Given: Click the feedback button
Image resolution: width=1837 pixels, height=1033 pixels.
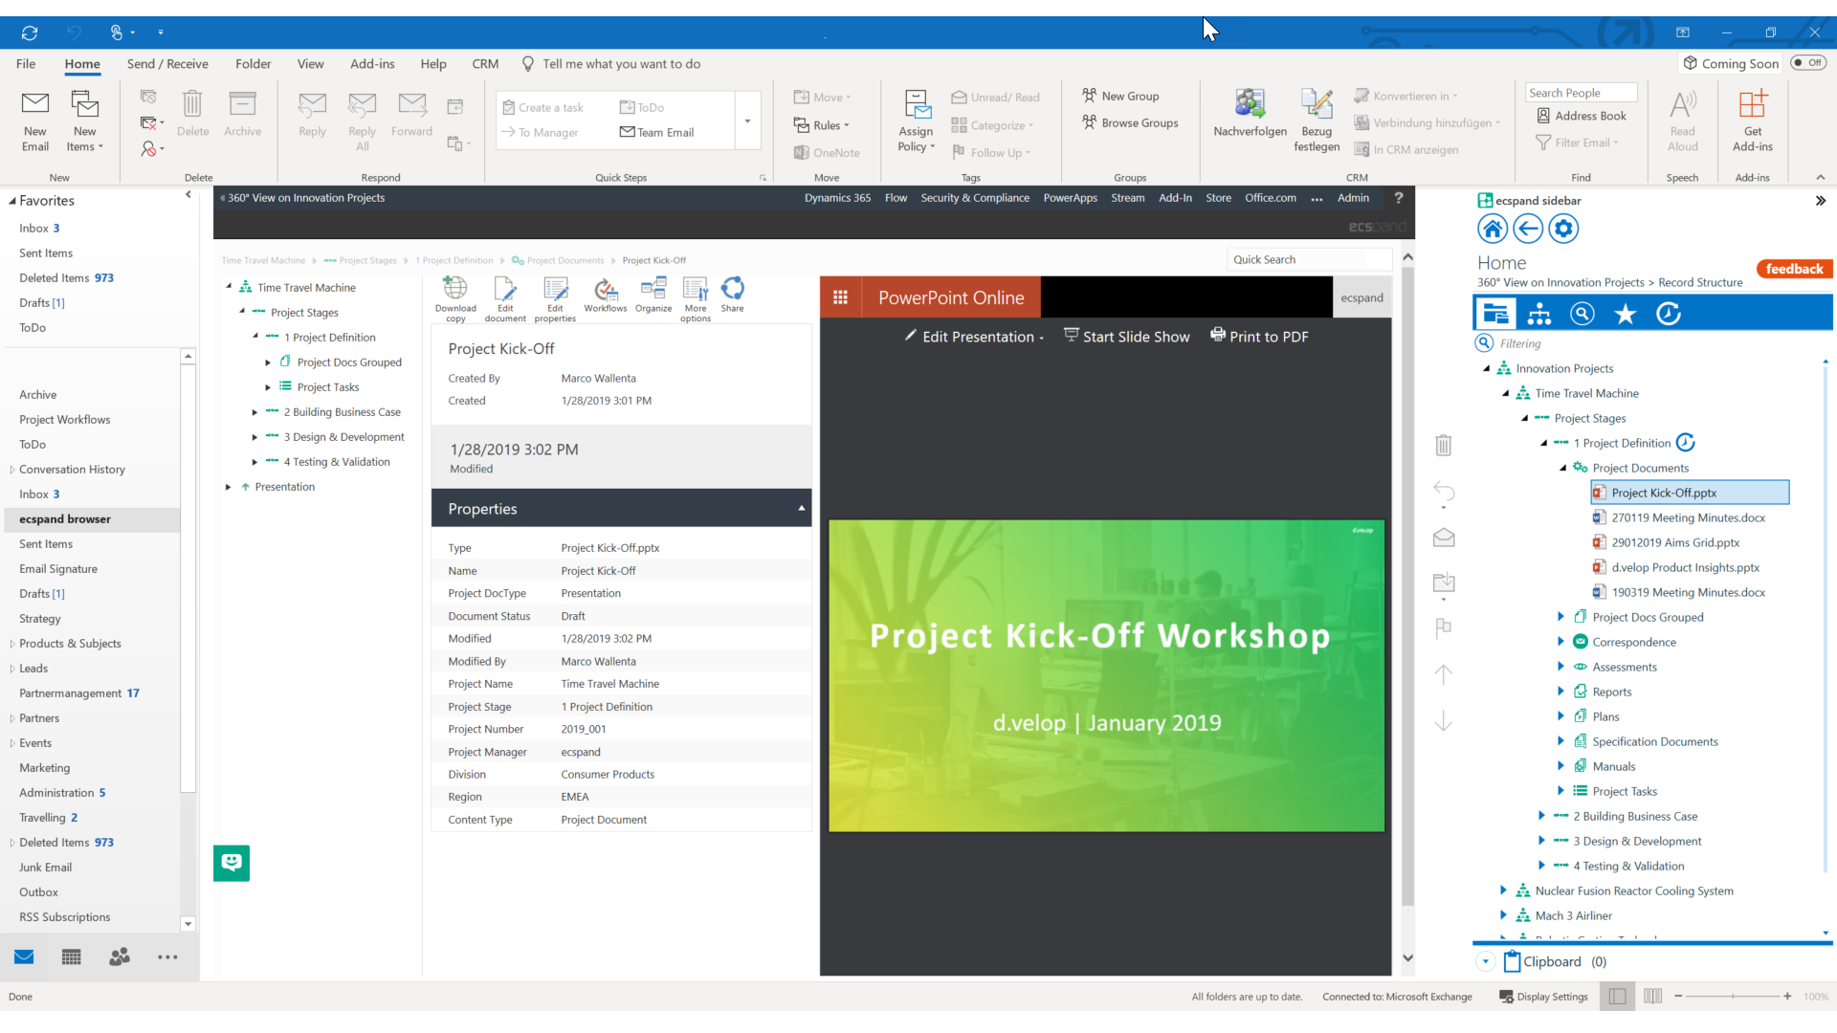Looking at the screenshot, I should tap(1794, 269).
